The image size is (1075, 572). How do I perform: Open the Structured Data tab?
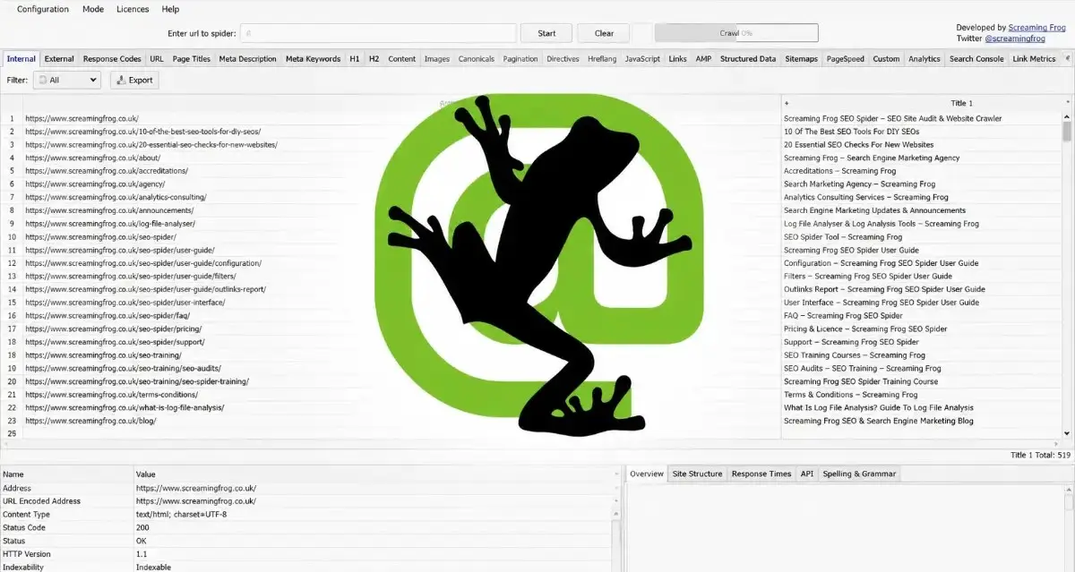748,59
